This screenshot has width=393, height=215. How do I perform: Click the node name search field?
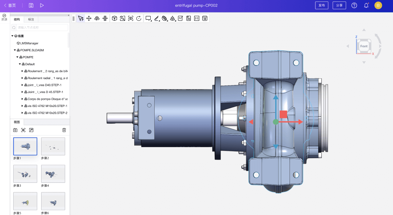[41, 28]
